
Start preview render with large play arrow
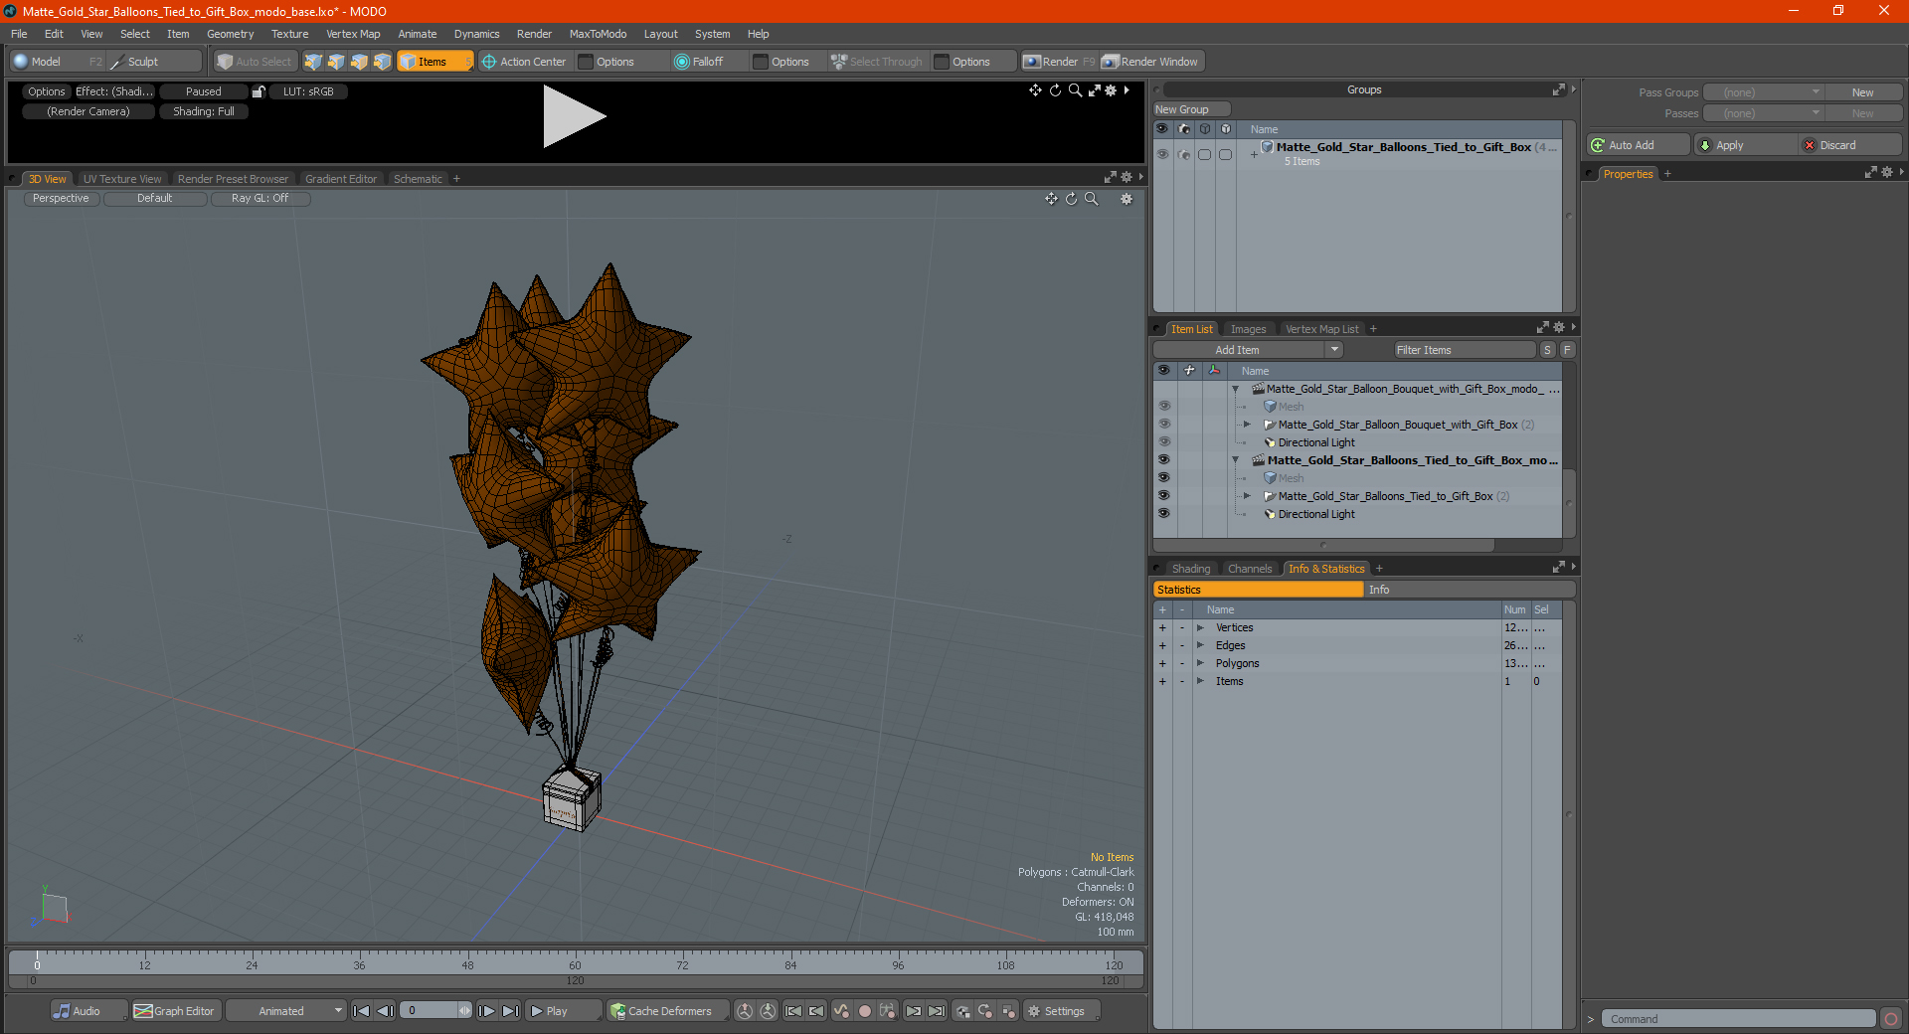click(574, 116)
